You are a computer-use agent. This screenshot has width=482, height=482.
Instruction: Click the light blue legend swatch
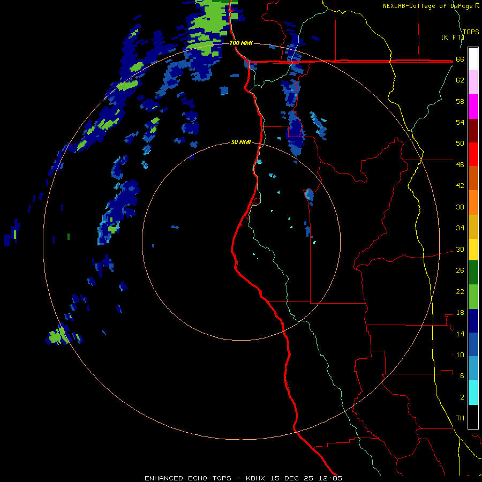pyautogui.click(x=473, y=368)
